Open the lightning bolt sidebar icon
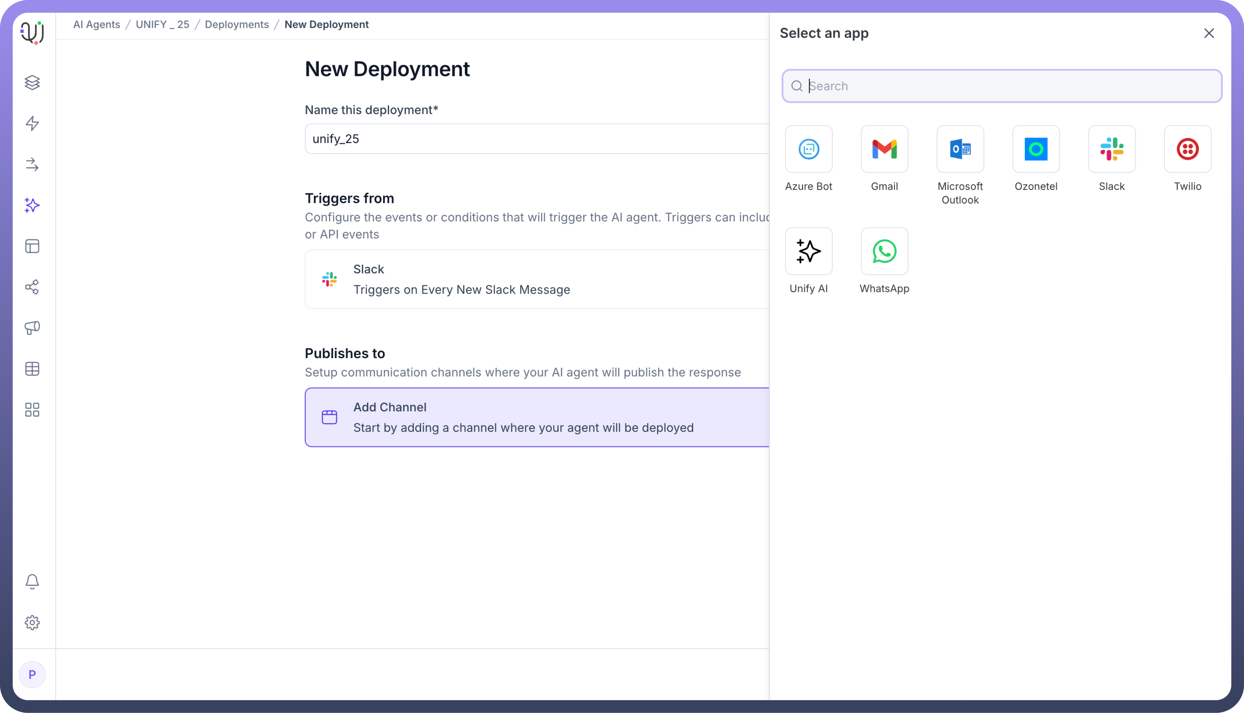The height and width of the screenshot is (713, 1244). pyautogui.click(x=32, y=123)
